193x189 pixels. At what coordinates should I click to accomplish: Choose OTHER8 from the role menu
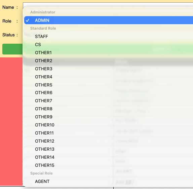point(109,109)
